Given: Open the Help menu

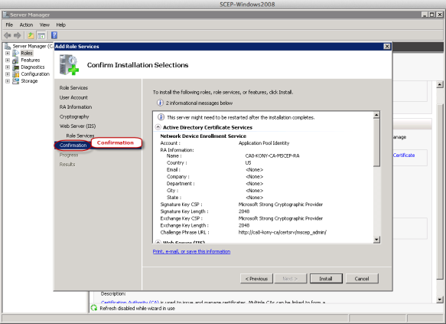Looking at the screenshot, I should click(61, 25).
